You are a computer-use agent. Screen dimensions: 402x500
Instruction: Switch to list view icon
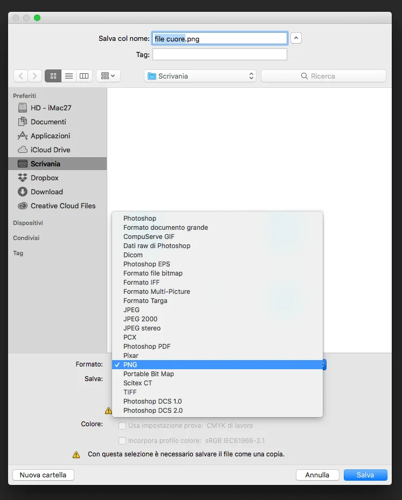click(69, 76)
